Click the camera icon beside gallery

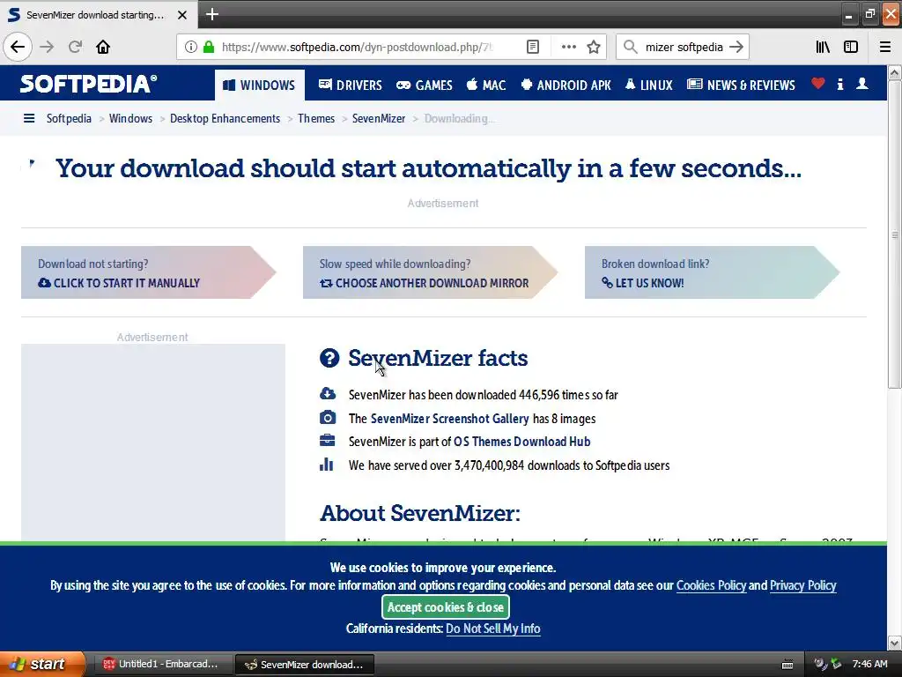[328, 417]
